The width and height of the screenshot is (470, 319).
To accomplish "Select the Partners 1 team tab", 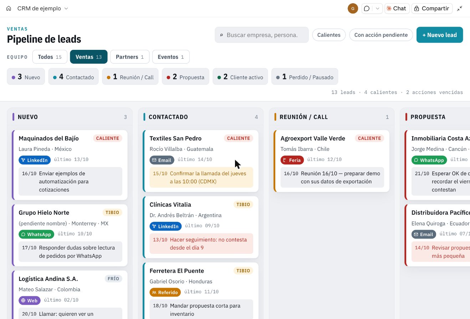I will point(130,57).
